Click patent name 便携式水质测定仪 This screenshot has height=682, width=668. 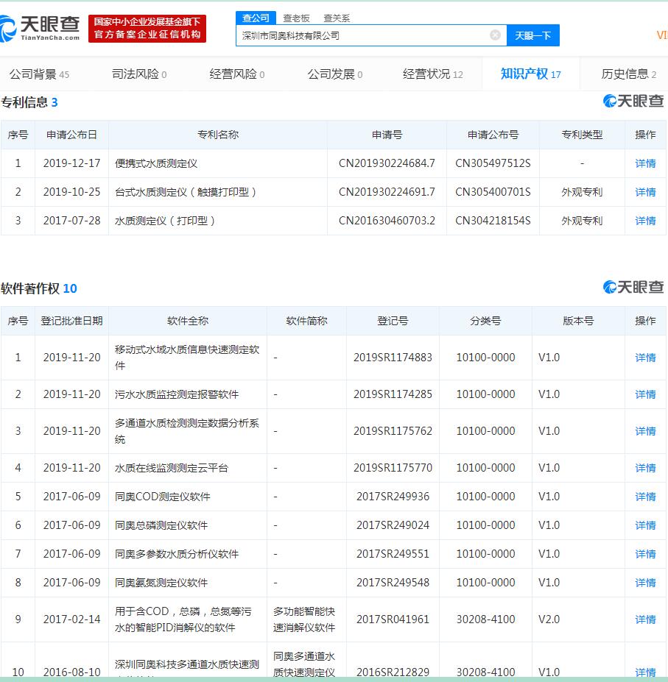[x=156, y=163]
